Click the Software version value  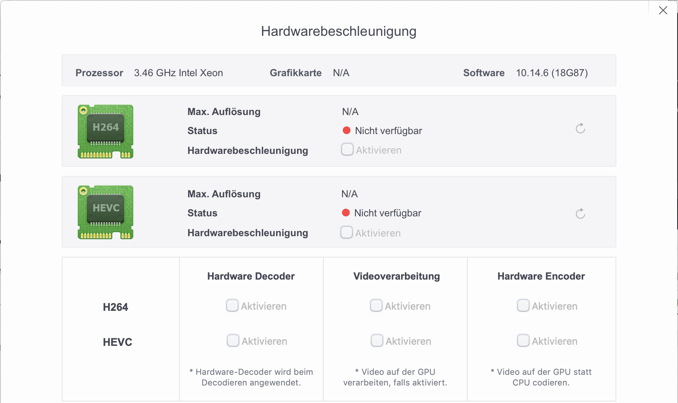pos(552,73)
